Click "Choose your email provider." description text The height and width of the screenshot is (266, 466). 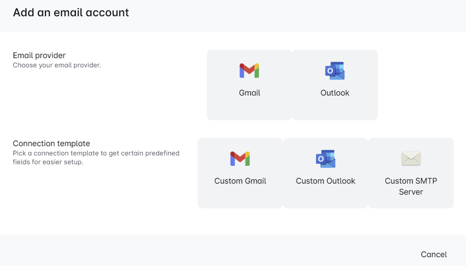(57, 65)
